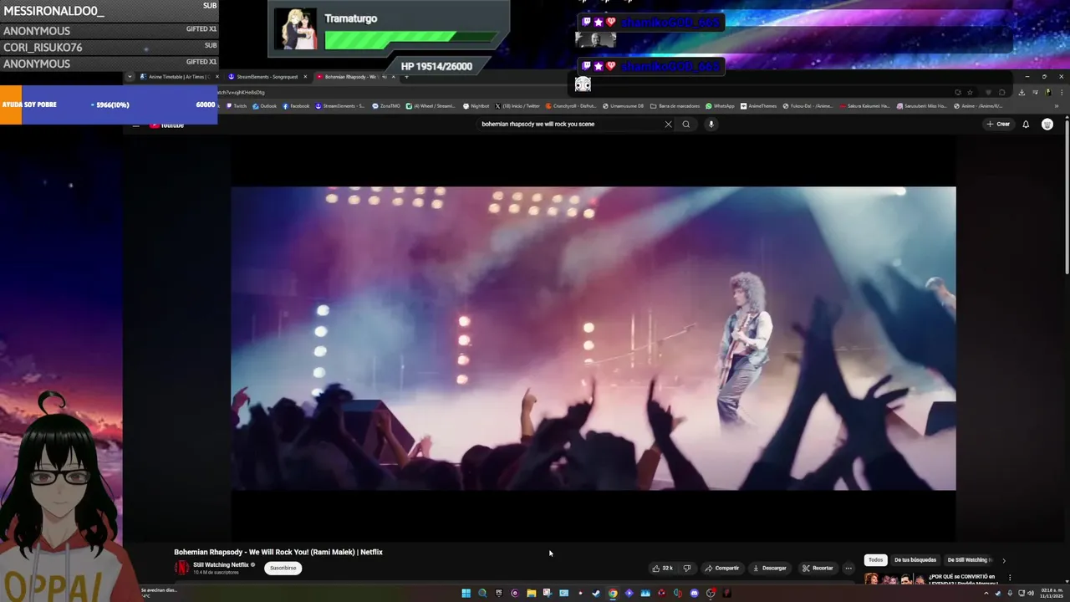Open File Explorer from the taskbar
This screenshot has height=602, width=1070.
532,594
